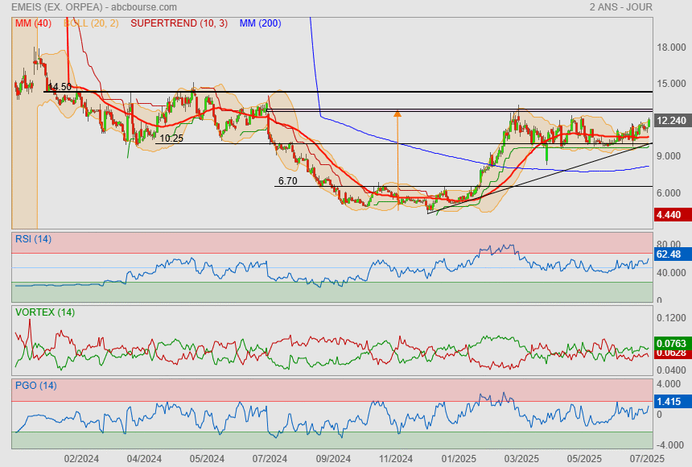Click the 02/2024 date axis label

(x=81, y=459)
